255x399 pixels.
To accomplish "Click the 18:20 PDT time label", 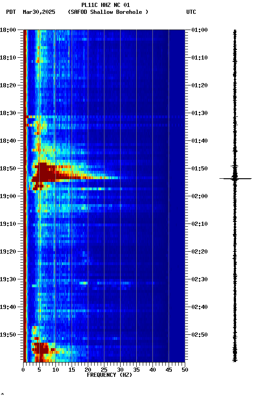I will click(x=8, y=85).
